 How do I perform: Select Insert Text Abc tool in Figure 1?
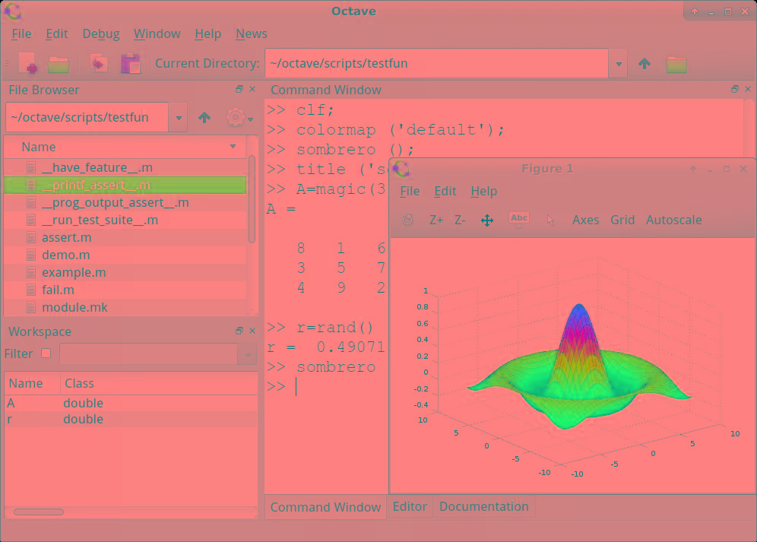pos(519,218)
